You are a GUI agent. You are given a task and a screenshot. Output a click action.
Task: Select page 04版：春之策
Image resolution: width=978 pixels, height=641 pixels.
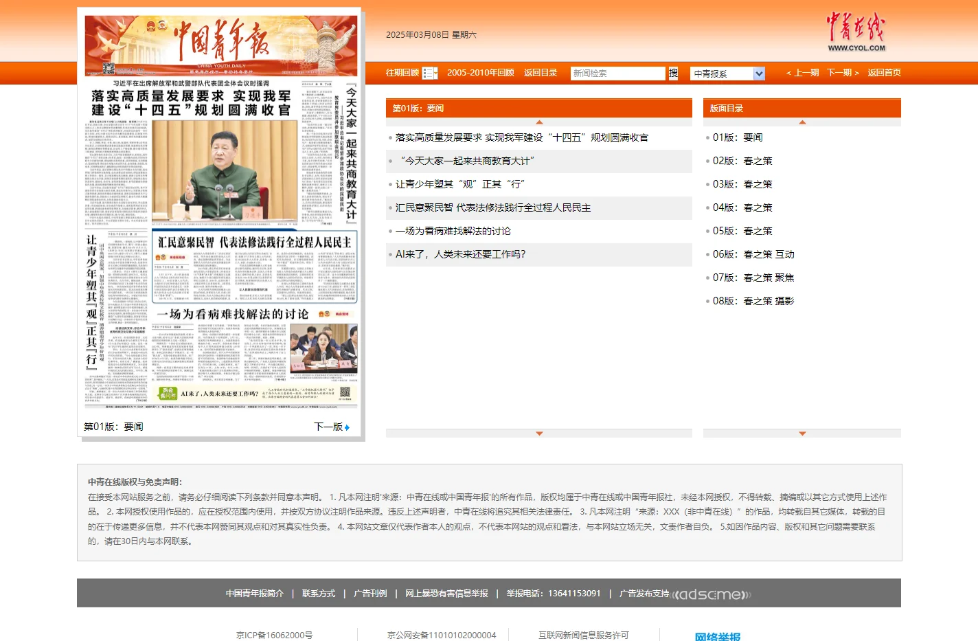coord(742,207)
